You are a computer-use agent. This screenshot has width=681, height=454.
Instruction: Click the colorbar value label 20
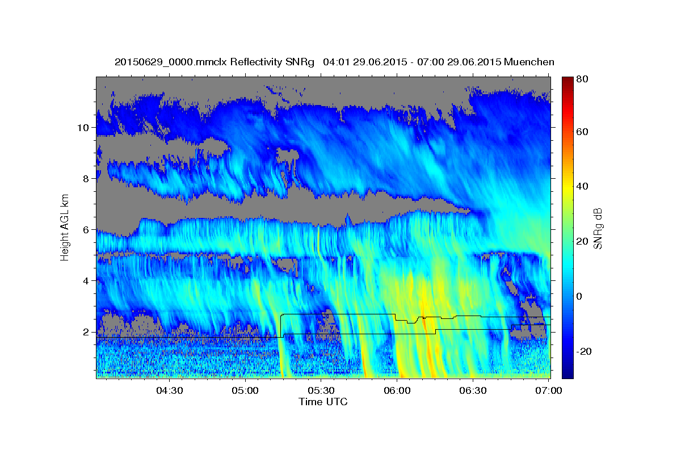pyautogui.click(x=583, y=241)
